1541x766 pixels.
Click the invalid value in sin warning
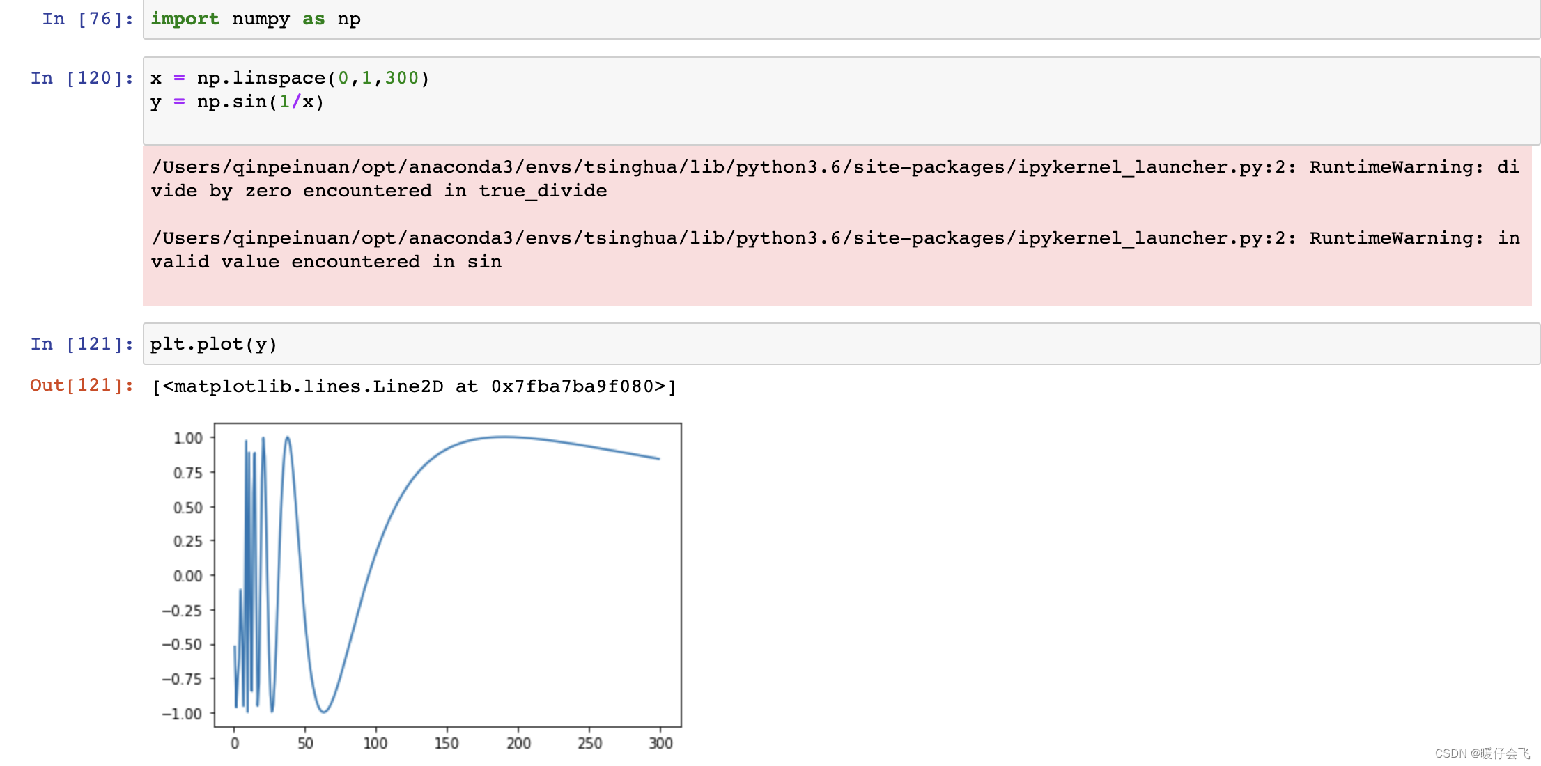point(835,250)
